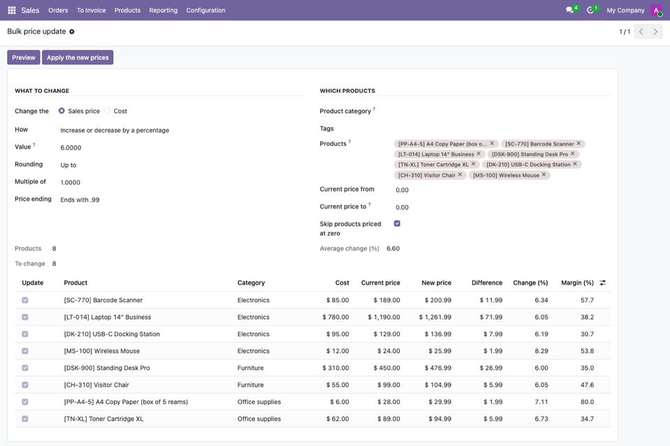Select the Cost radio option
This screenshot has height=446, width=670.
(x=108, y=111)
